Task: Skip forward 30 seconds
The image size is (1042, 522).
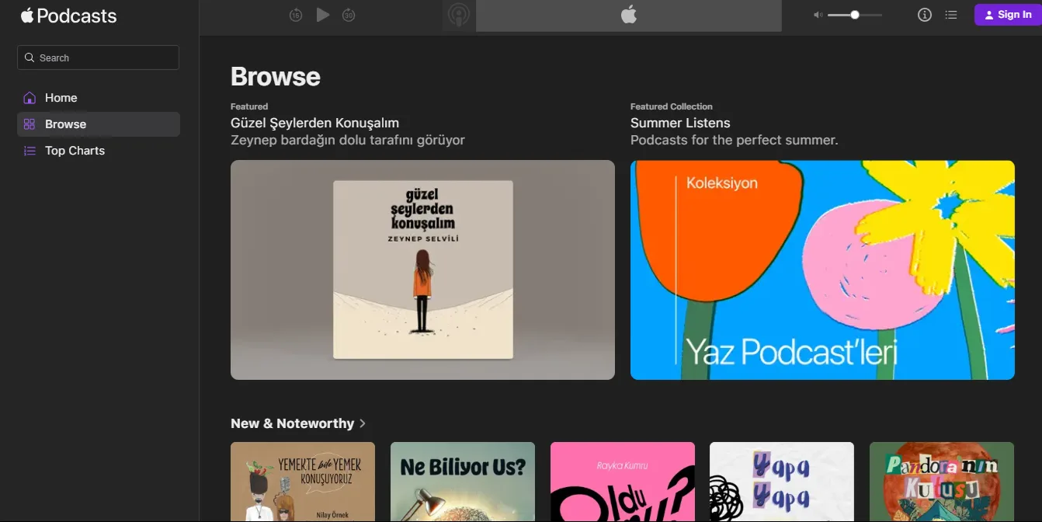Action: pyautogui.click(x=349, y=15)
